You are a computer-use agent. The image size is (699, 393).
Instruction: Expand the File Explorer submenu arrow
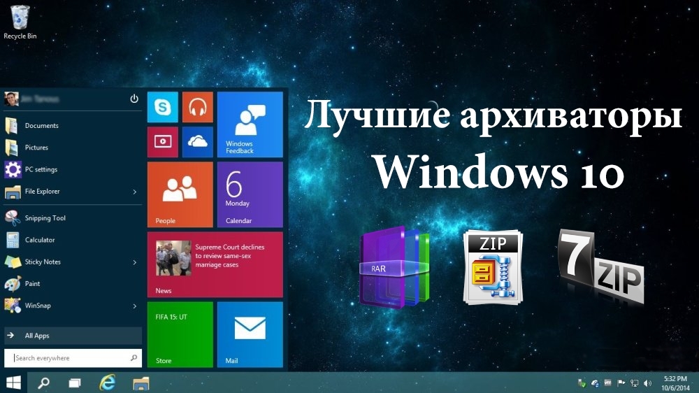135,192
